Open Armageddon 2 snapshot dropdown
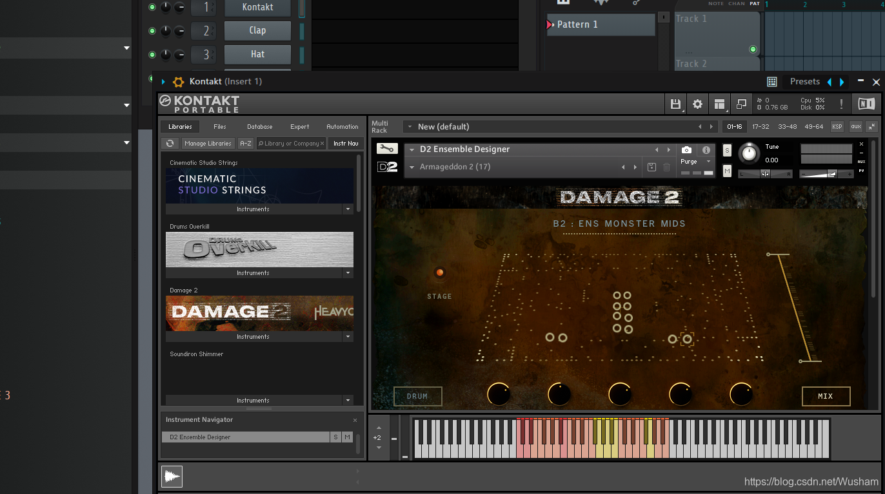 point(412,167)
